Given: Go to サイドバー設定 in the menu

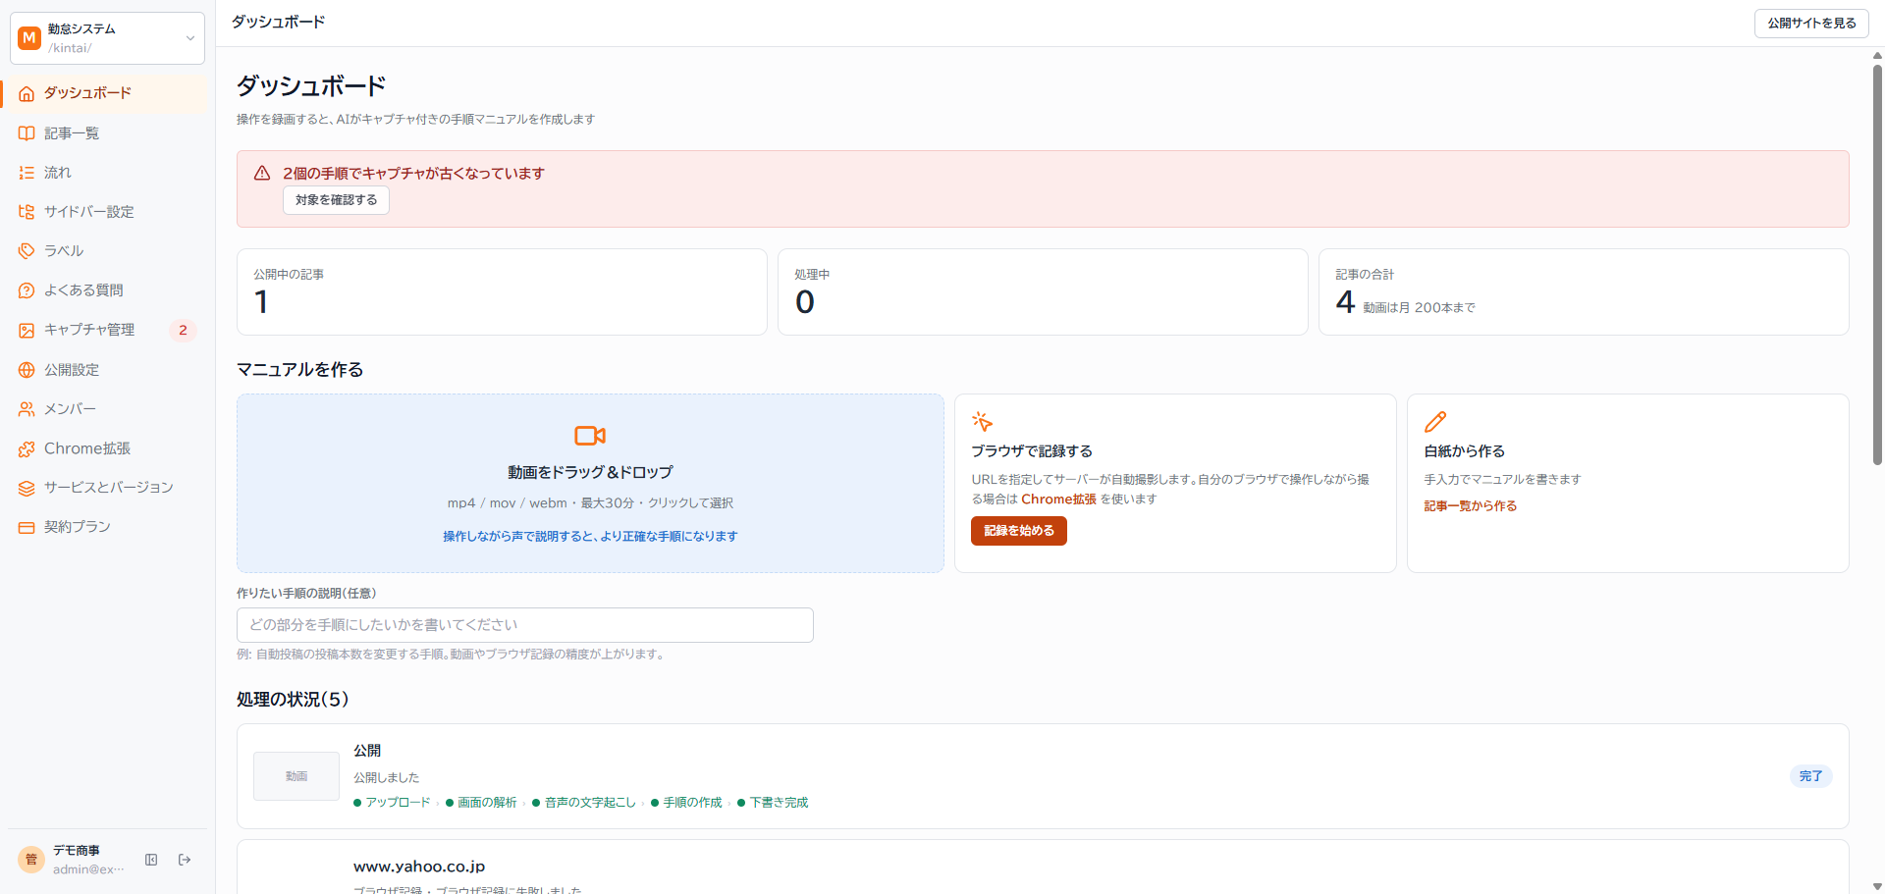Looking at the screenshot, I should (107, 212).
